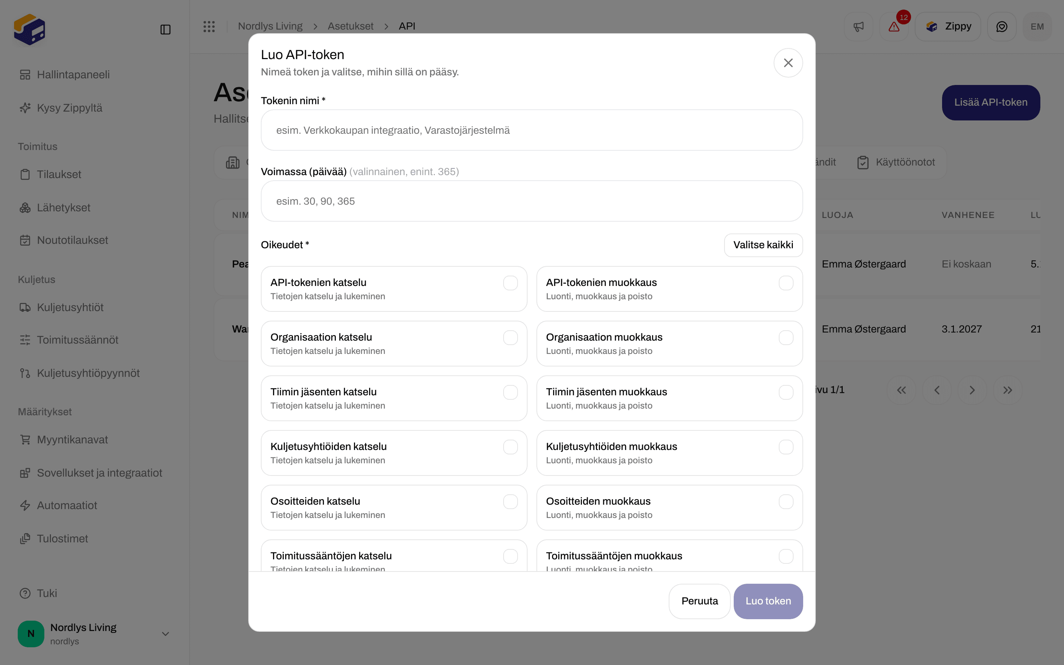Open the apps grid icon
The height and width of the screenshot is (665, 1064).
209,26
